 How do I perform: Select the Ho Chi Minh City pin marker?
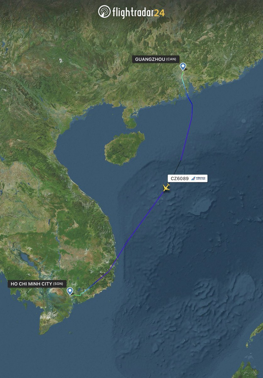[x=70, y=291]
